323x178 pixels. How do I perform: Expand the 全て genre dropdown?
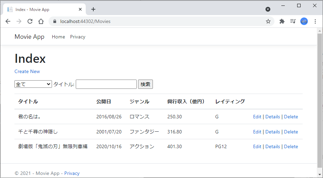click(x=33, y=84)
